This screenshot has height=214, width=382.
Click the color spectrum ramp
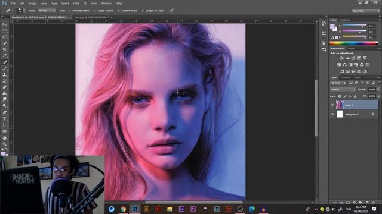(353, 43)
